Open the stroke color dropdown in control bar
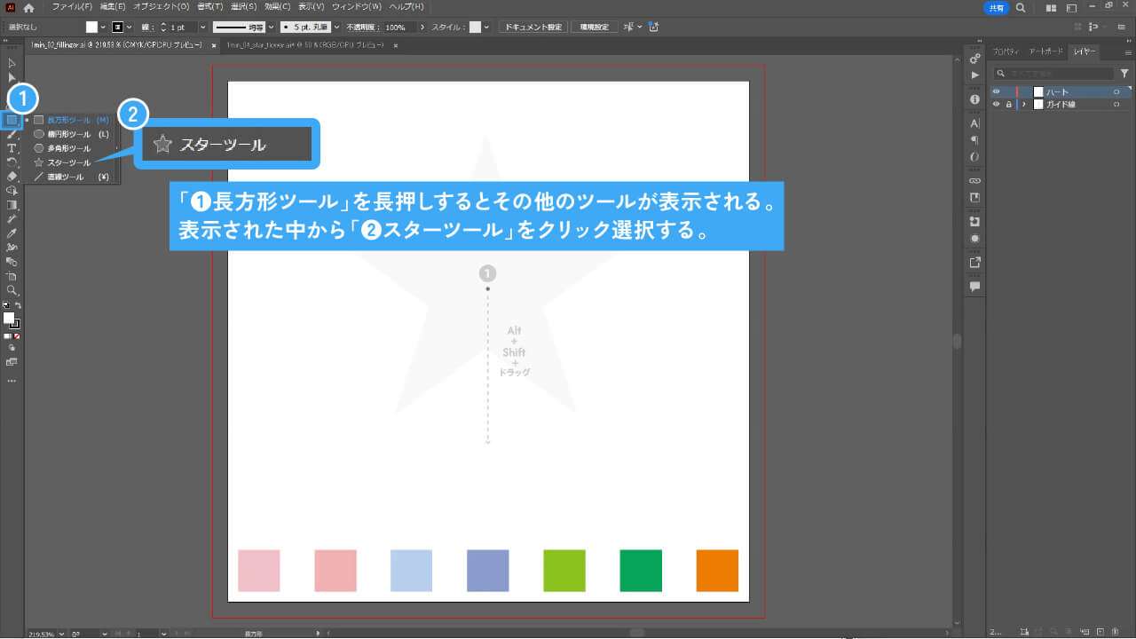The image size is (1136, 639). 130,28
